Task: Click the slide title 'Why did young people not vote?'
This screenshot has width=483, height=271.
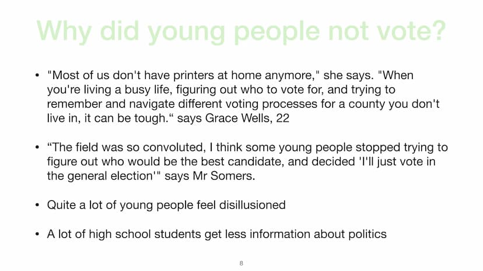Action: pyautogui.click(x=241, y=31)
